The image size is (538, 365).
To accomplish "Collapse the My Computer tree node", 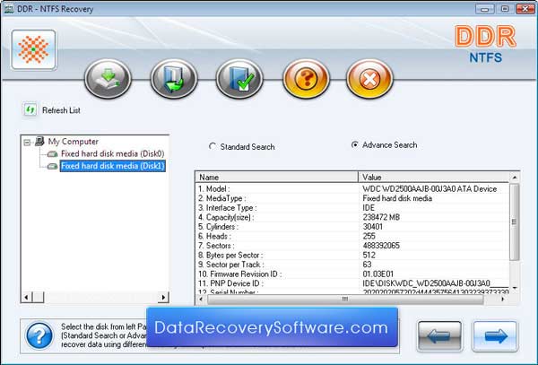I will [27, 142].
